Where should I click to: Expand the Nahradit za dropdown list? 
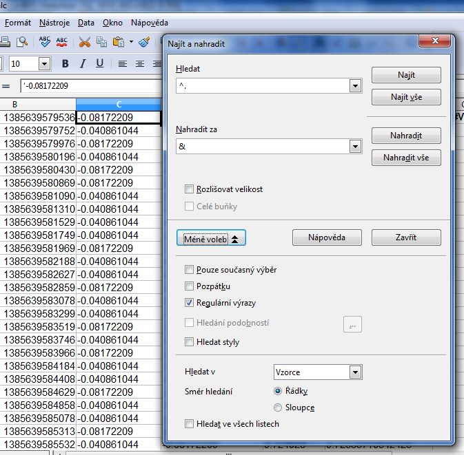356,147
